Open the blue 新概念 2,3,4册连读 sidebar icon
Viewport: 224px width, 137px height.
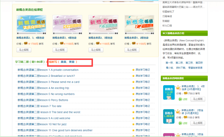[169, 92]
